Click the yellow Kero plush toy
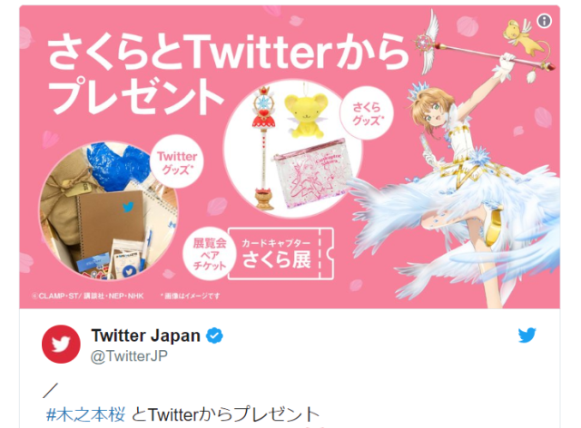The image size is (581, 428). click(305, 115)
